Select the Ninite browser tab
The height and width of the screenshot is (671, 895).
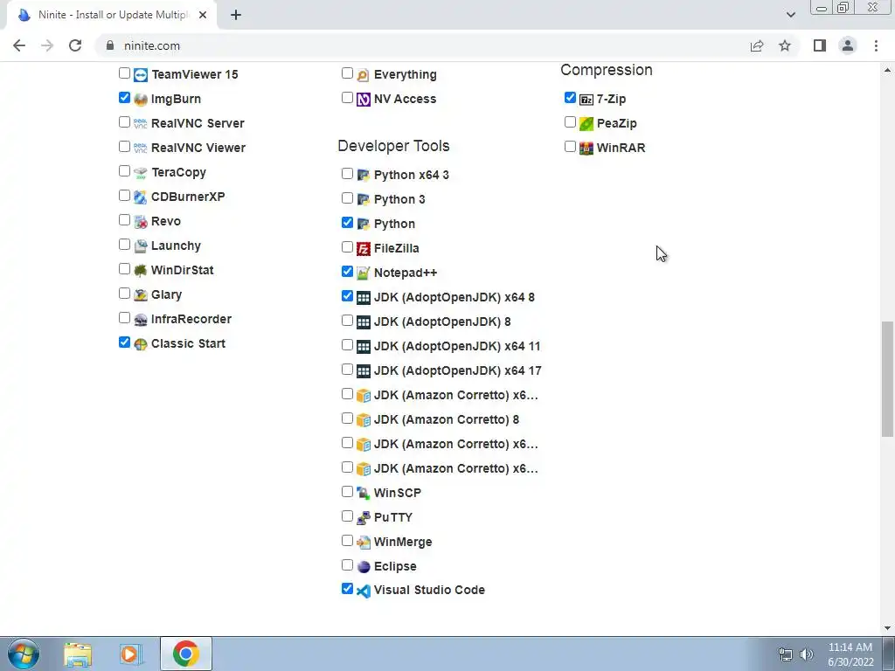112,16
